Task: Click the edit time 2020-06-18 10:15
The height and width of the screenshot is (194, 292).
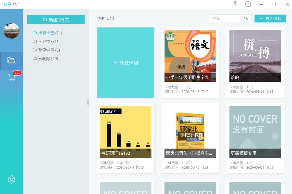Action: tap(260, 91)
